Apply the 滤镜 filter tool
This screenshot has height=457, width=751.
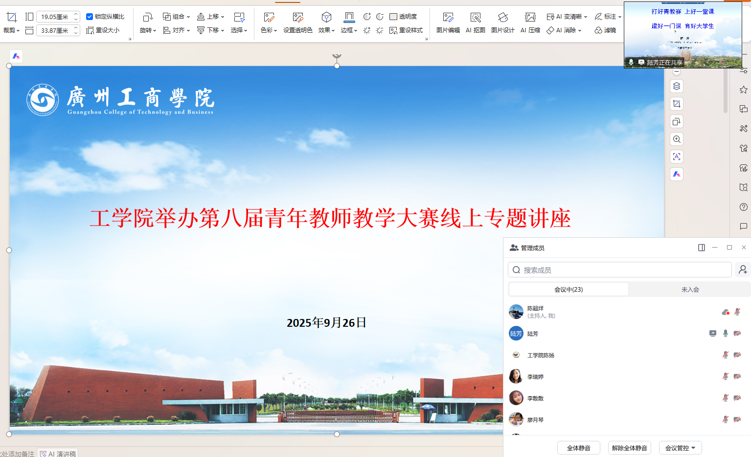tap(605, 30)
